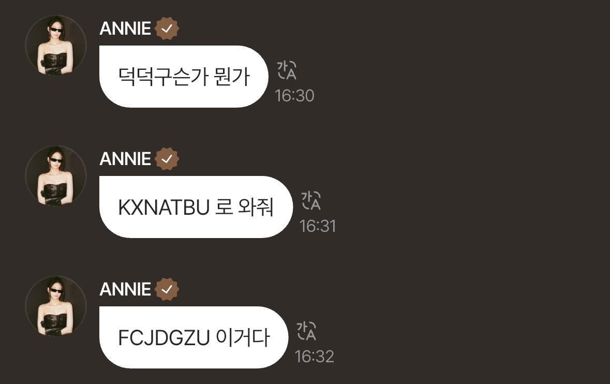The height and width of the screenshot is (384, 610).
Task: Translate the FCJDGZU 이거다 message
Action: coord(306,331)
